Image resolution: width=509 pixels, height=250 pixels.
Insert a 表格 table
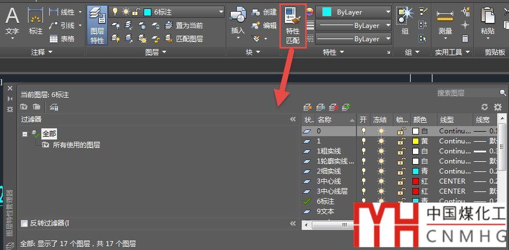point(61,39)
